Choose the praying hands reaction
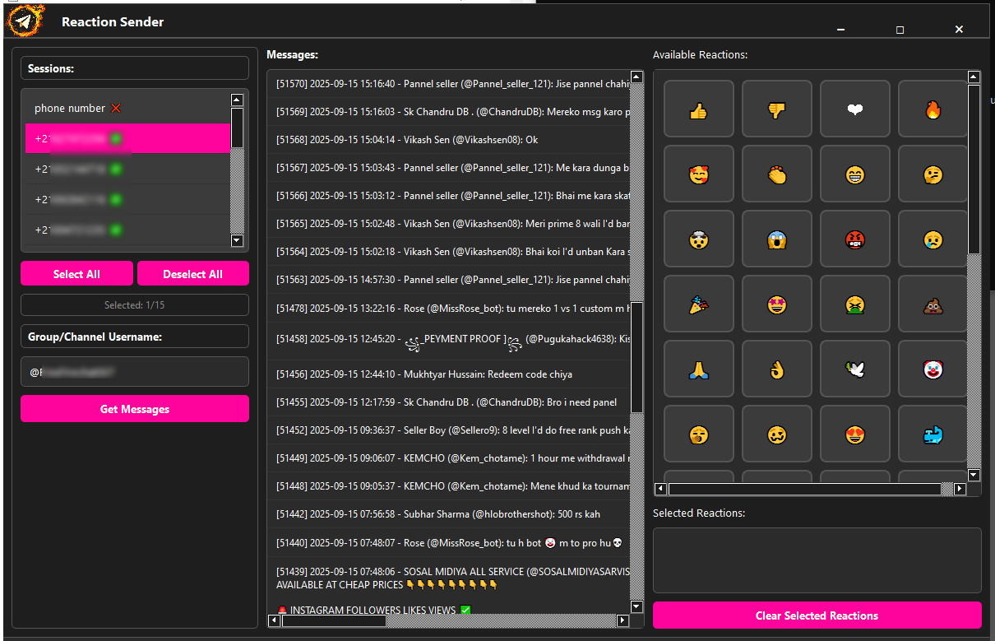This screenshot has height=641, width=995. coord(698,370)
